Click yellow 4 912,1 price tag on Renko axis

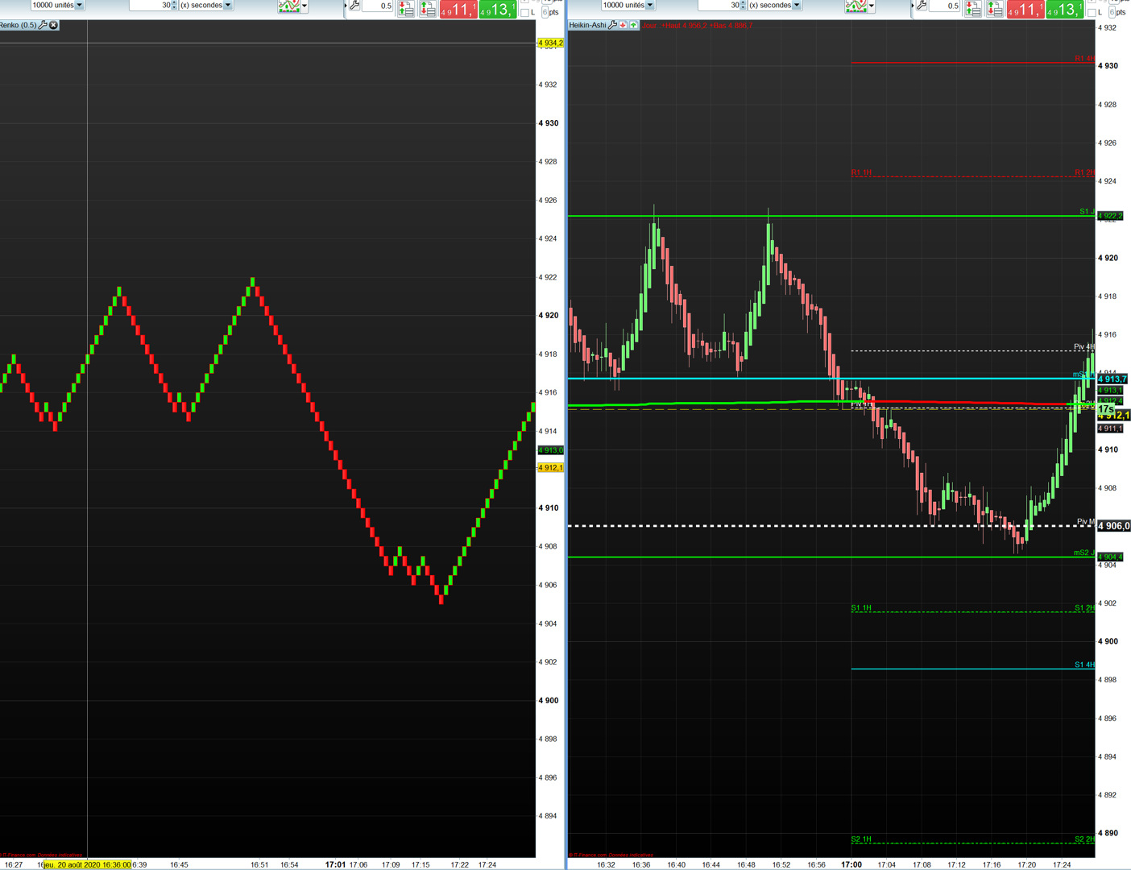tap(550, 467)
